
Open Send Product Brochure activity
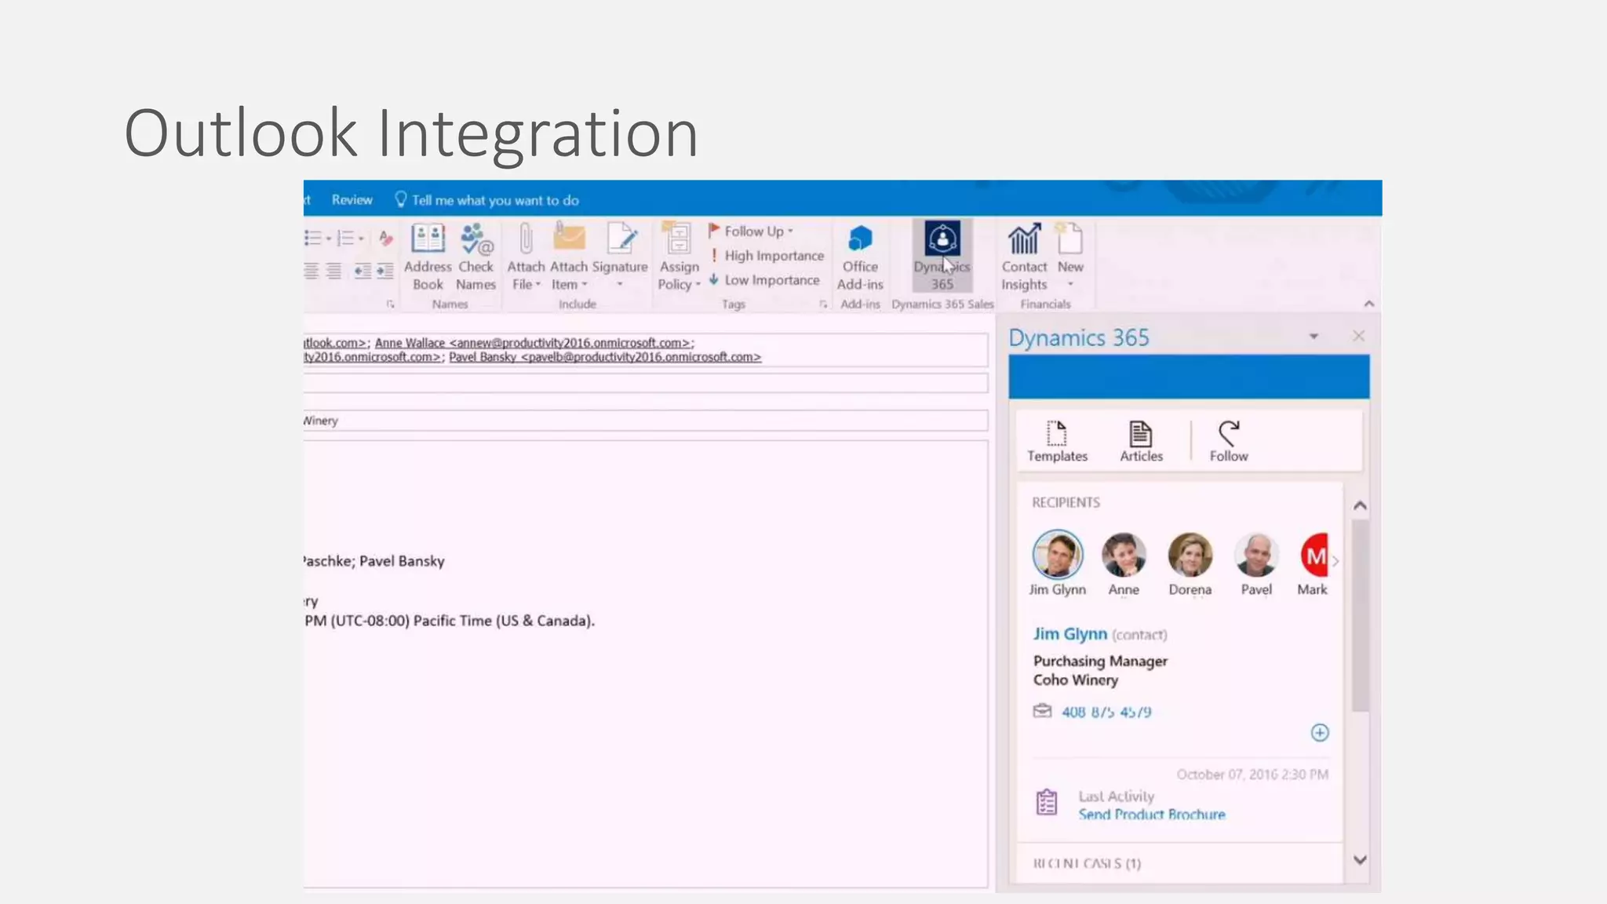pyautogui.click(x=1151, y=815)
